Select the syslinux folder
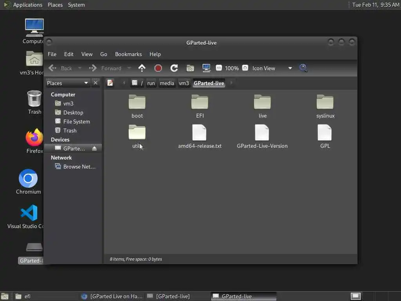401x301 pixels. point(325,107)
